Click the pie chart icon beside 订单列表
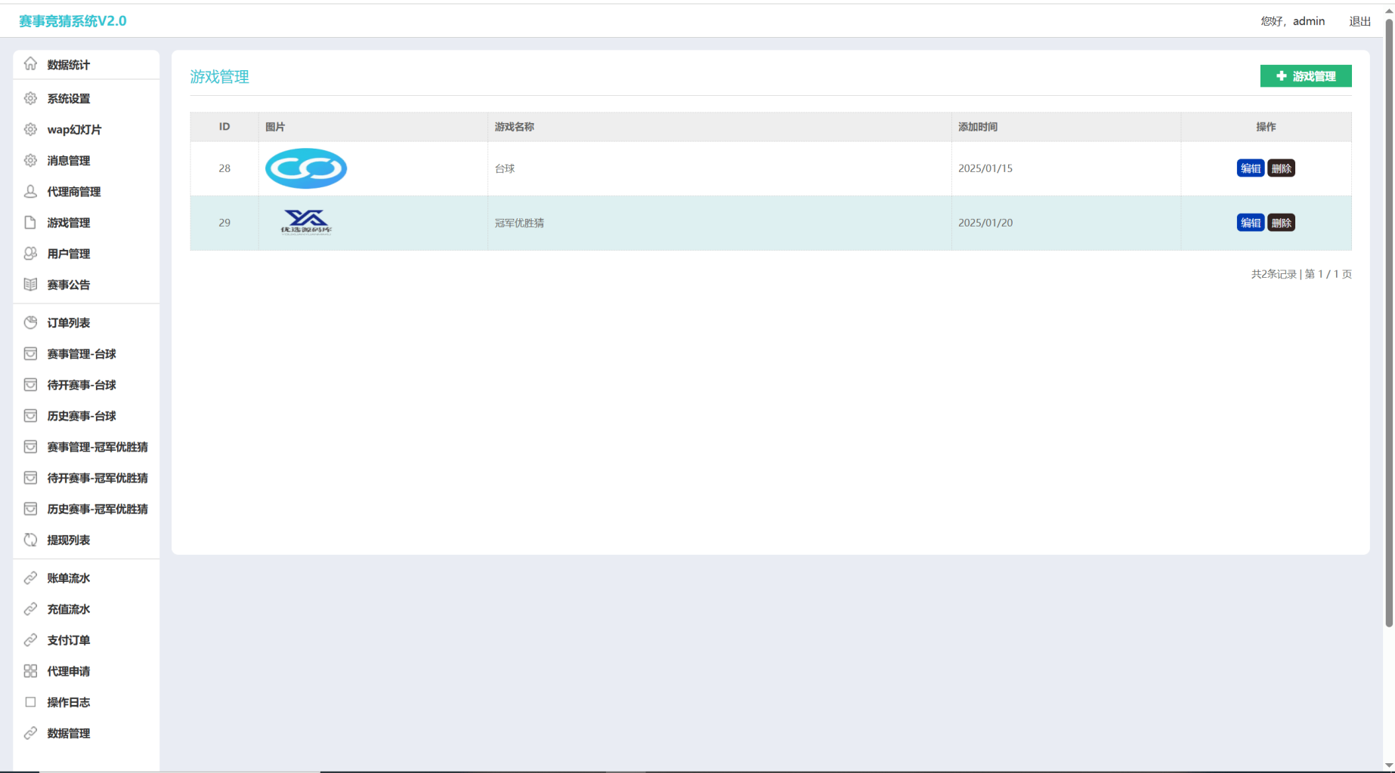The height and width of the screenshot is (773, 1395). coord(30,323)
